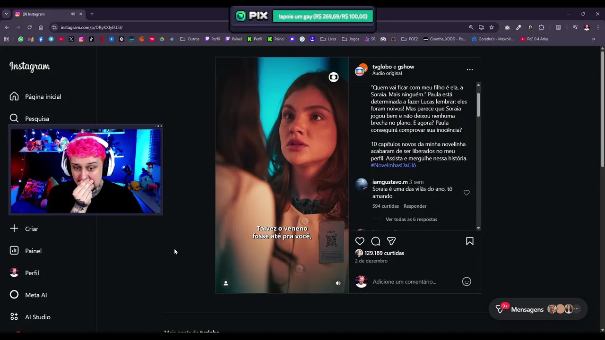The image size is (605, 340).
Task: Open the gshow profile link
Action: [x=406, y=67]
